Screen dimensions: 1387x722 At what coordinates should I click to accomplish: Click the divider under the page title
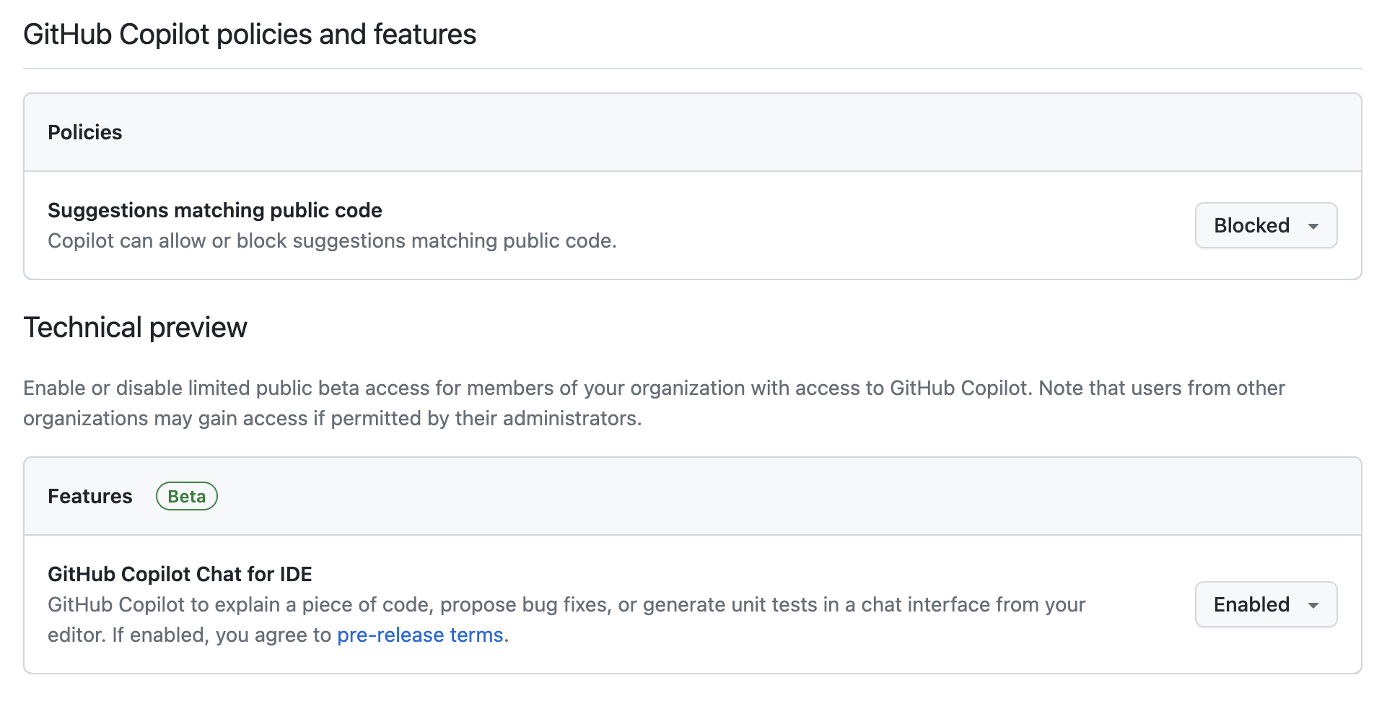(693, 69)
